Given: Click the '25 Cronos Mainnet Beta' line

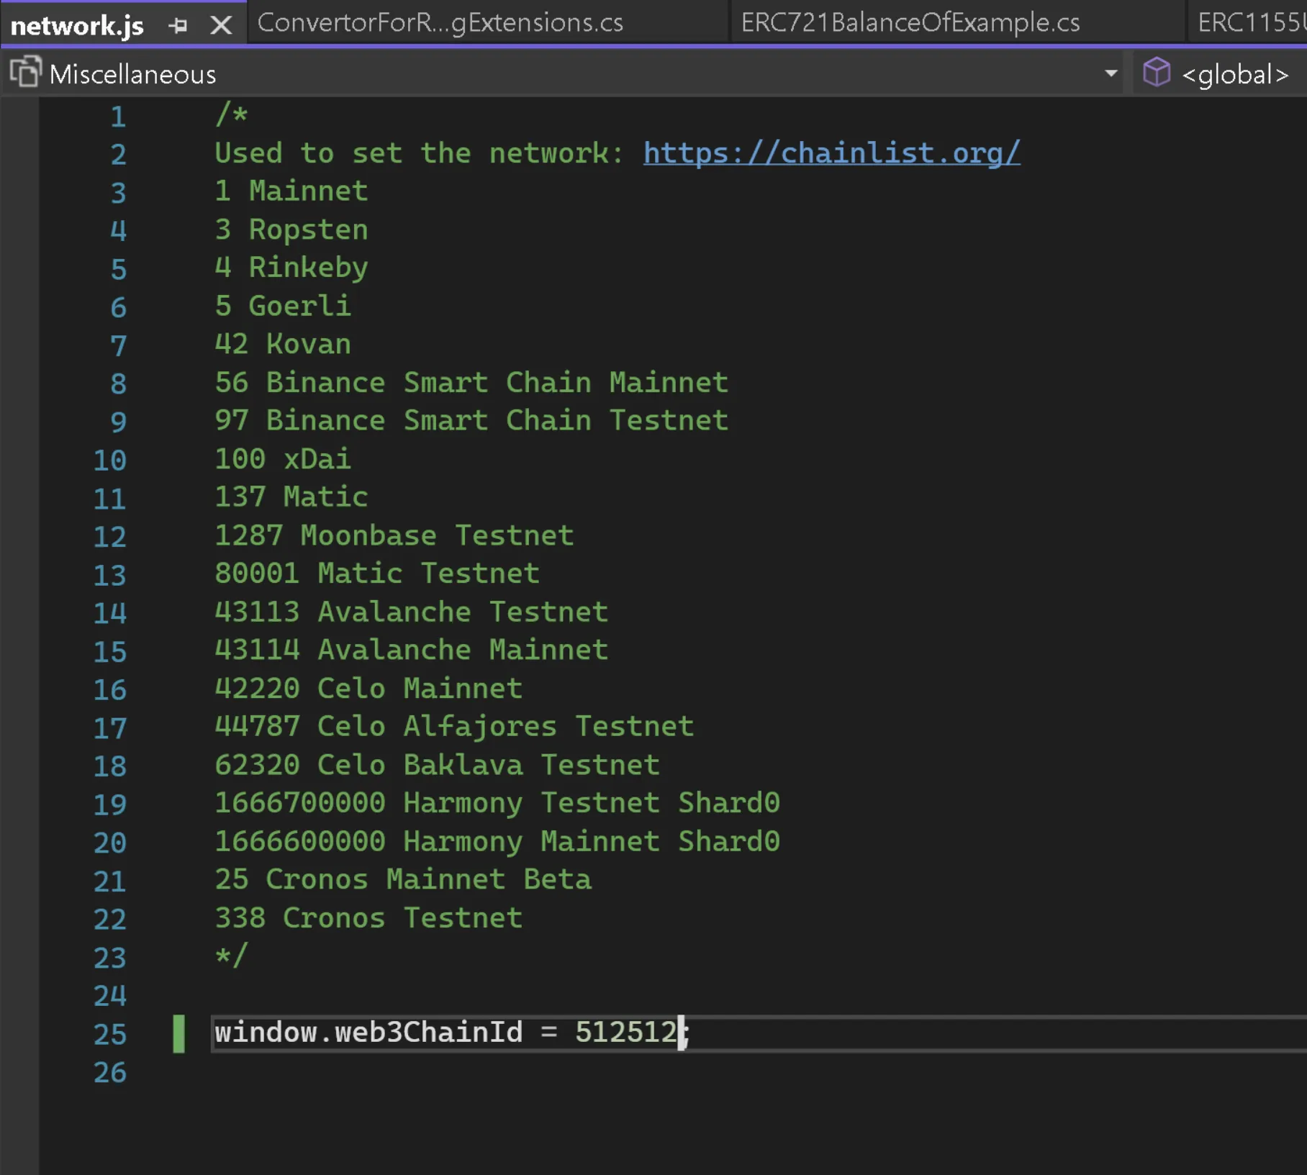Looking at the screenshot, I should 403,879.
